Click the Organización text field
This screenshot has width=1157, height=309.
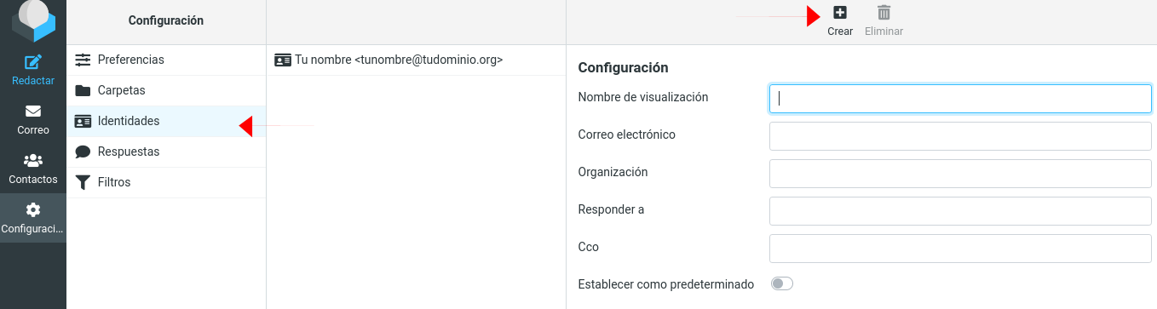click(x=960, y=173)
